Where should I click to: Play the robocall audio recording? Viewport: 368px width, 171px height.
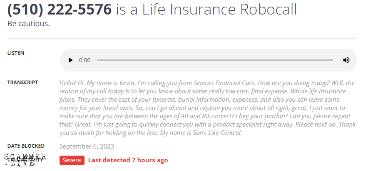coord(70,60)
